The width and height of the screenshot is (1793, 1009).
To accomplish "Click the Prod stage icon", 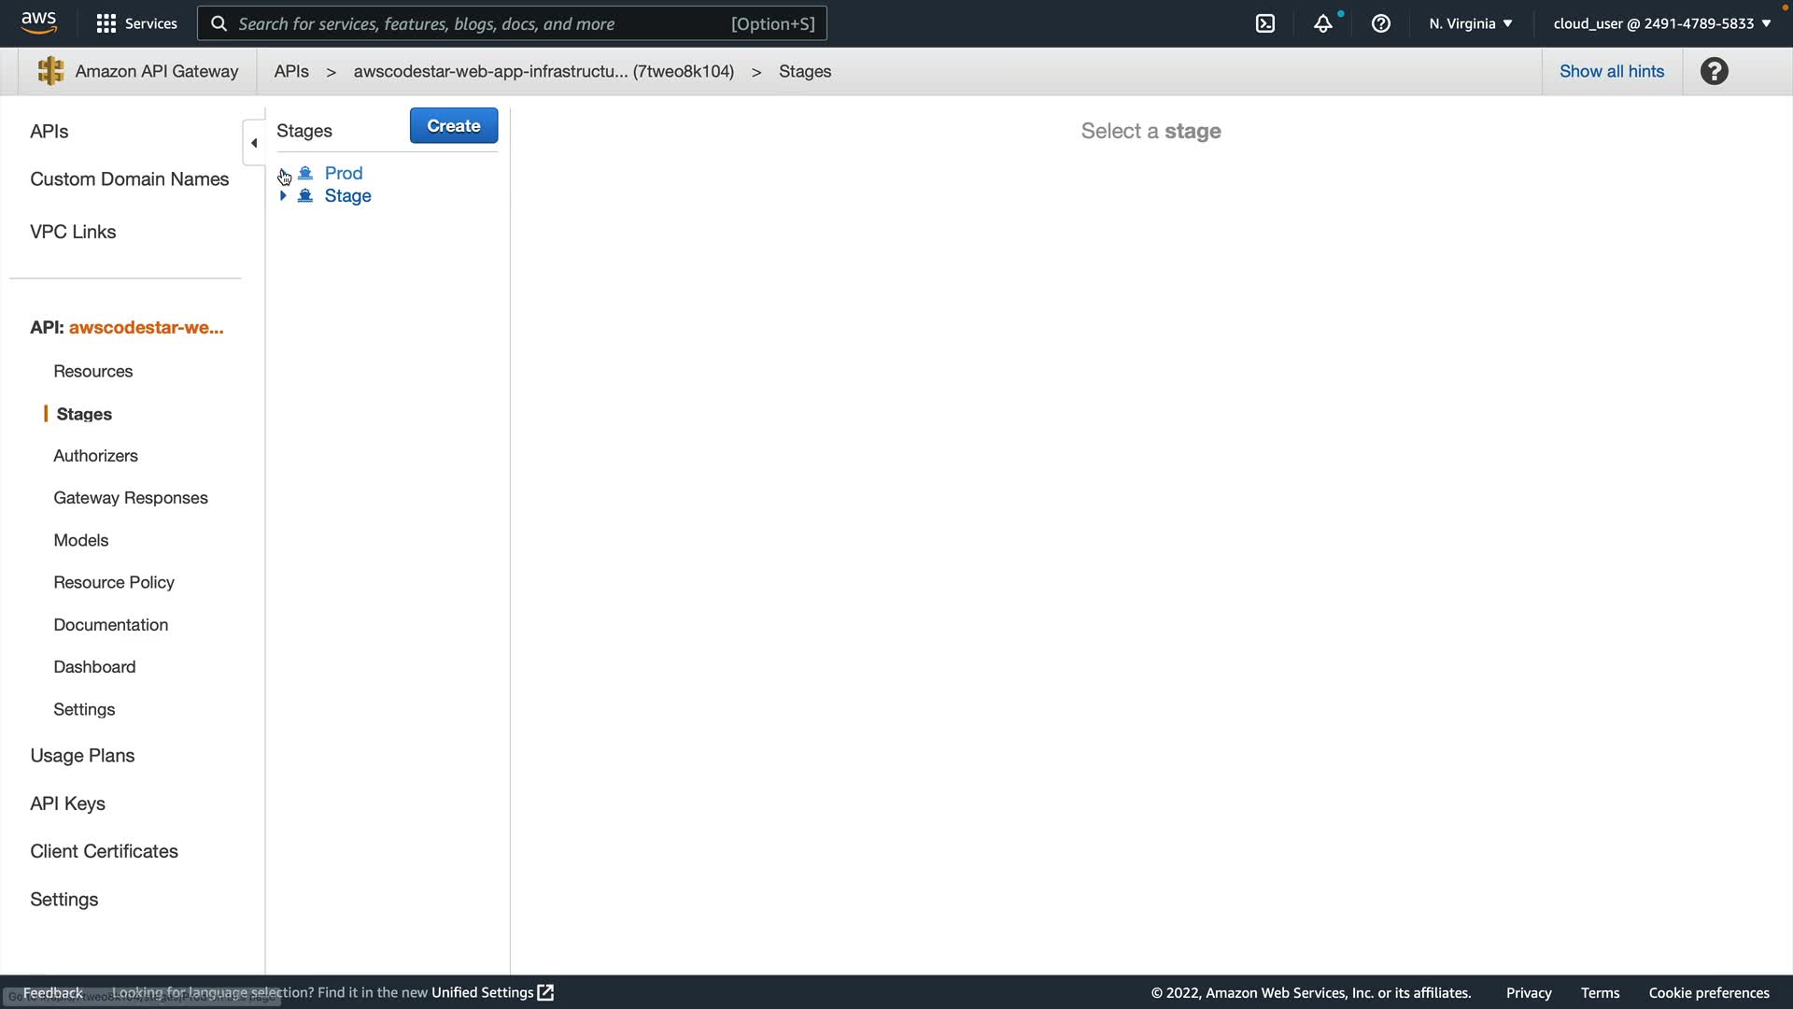I will pos(305,173).
